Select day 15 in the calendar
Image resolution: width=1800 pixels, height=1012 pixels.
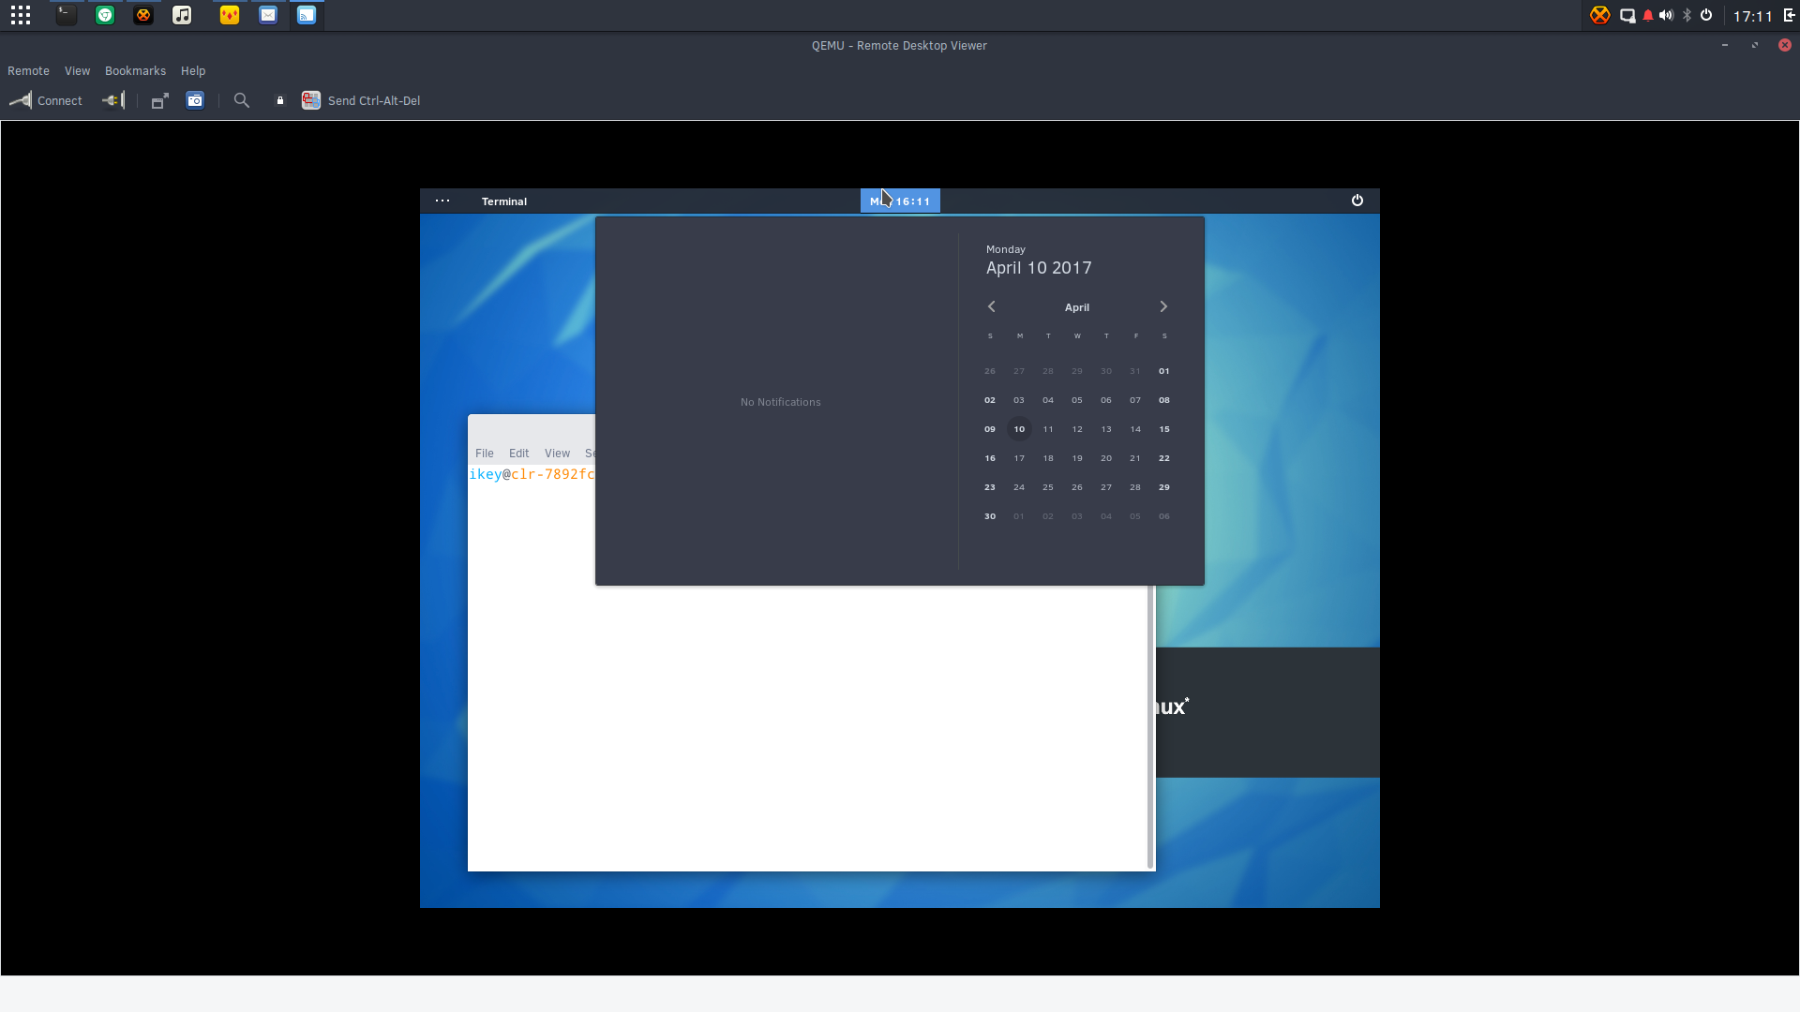coord(1164,429)
